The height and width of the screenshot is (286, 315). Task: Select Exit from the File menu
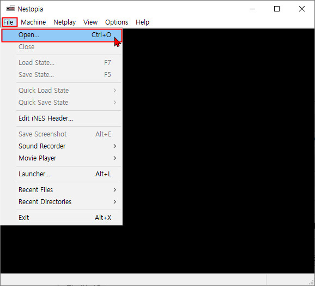tap(62, 218)
